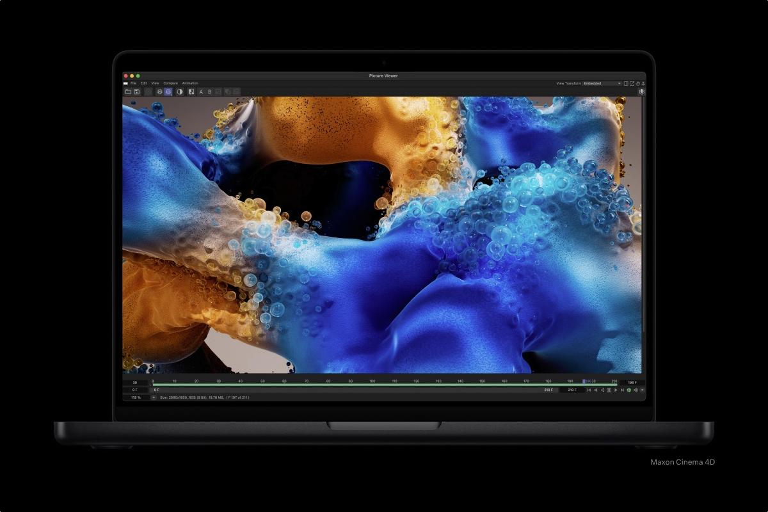The width and height of the screenshot is (768, 512).
Task: Open viewer in new window icon
Action: click(632, 83)
